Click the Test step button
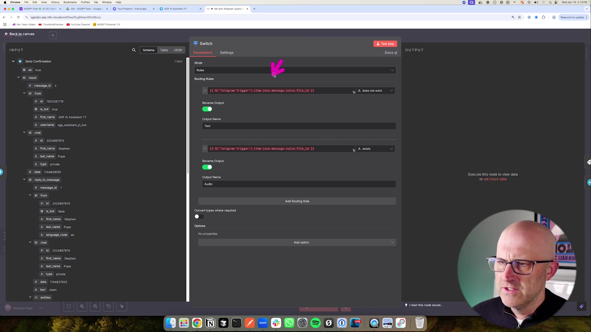The image size is (591, 332). coord(385,44)
